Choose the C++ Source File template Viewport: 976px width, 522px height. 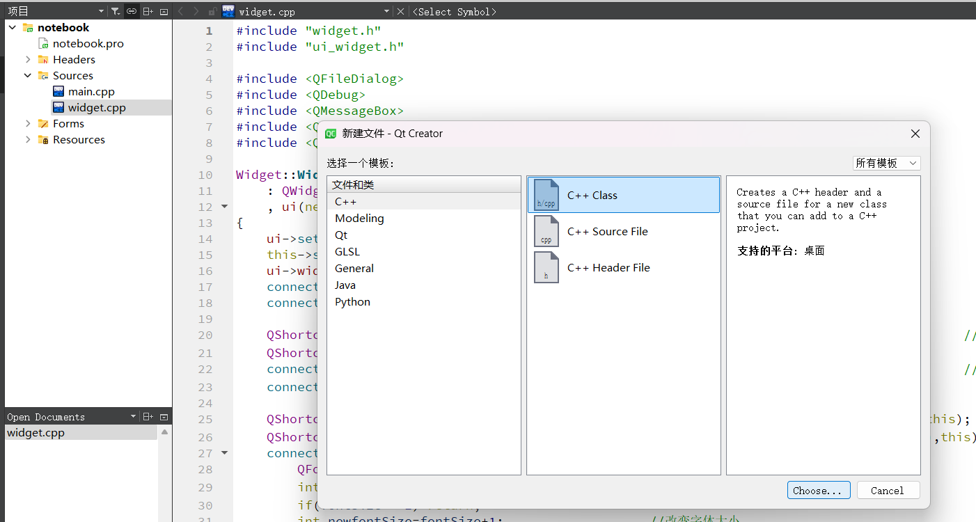[624, 231]
